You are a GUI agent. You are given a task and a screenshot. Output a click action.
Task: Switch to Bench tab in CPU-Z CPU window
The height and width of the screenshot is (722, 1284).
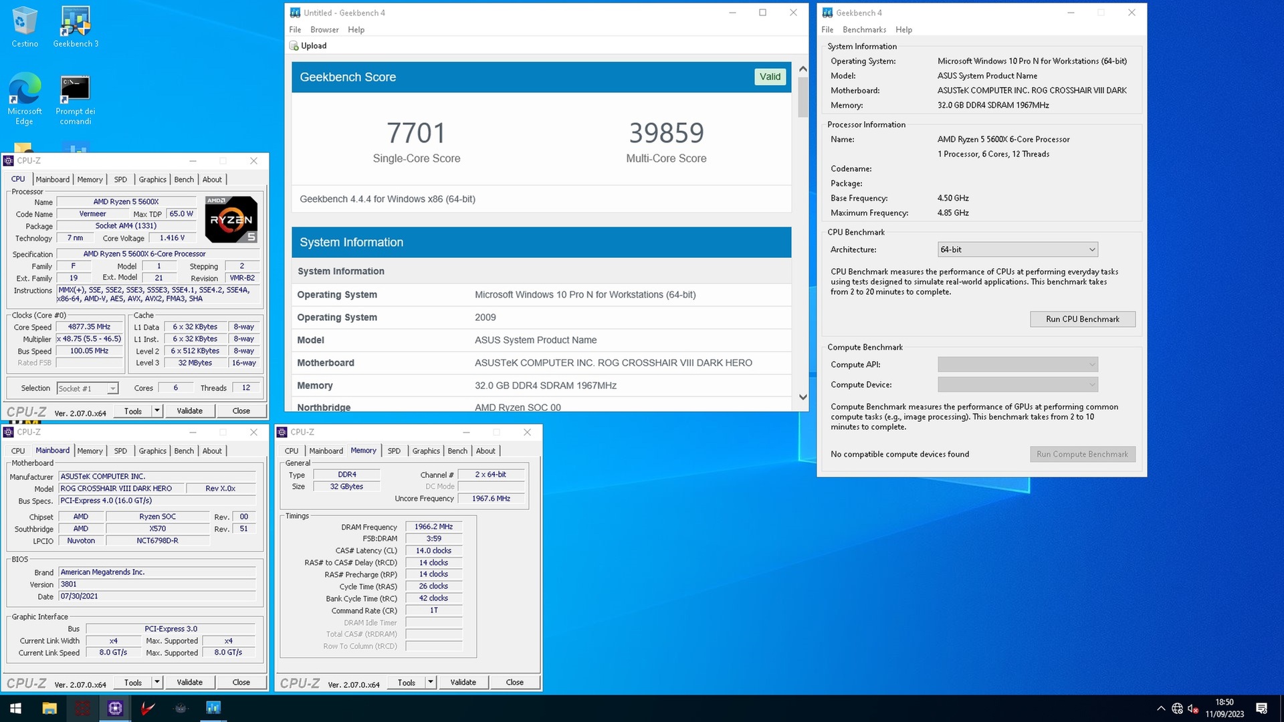pyautogui.click(x=184, y=179)
